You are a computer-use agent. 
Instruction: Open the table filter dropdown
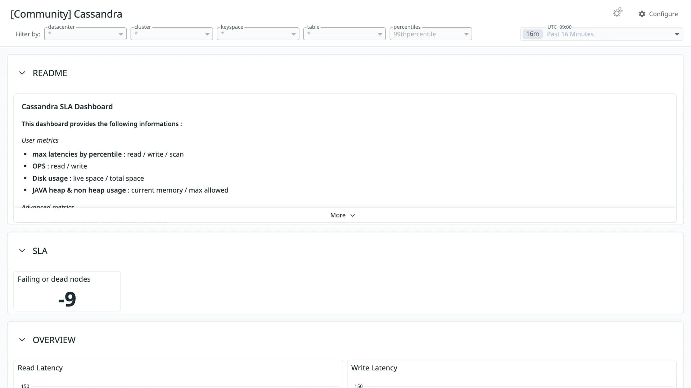[x=344, y=34]
